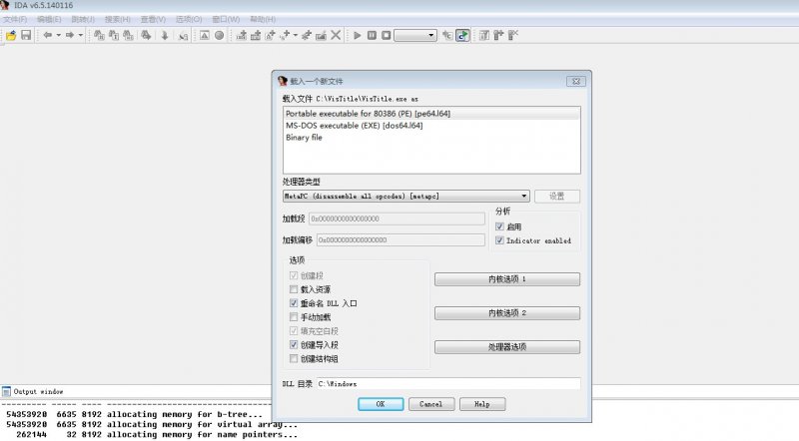Click the grayed 创建段 checkbox
The image size is (799, 441).
pos(294,275)
